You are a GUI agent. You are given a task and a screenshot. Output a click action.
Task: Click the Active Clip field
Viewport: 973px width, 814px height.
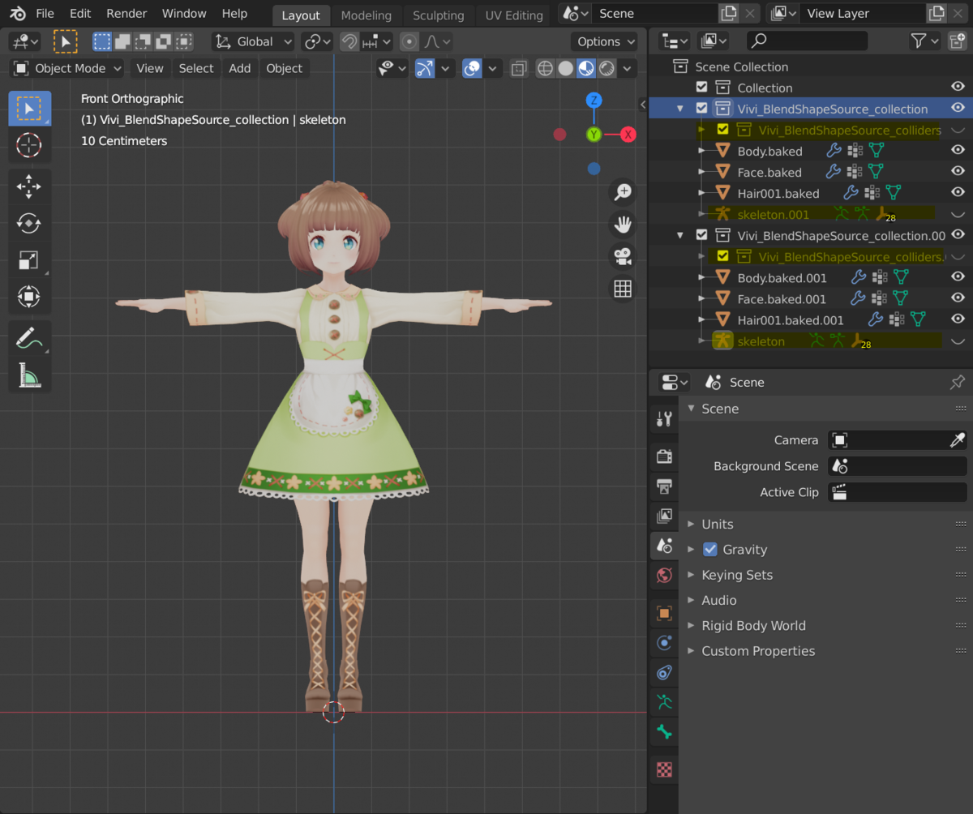tap(898, 492)
